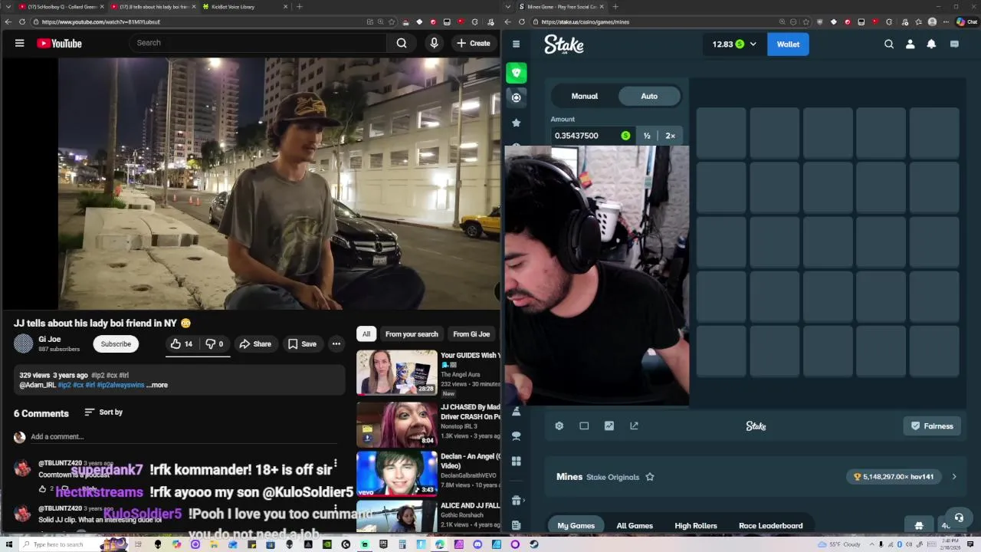Open Stake chat icon

pyautogui.click(x=954, y=44)
